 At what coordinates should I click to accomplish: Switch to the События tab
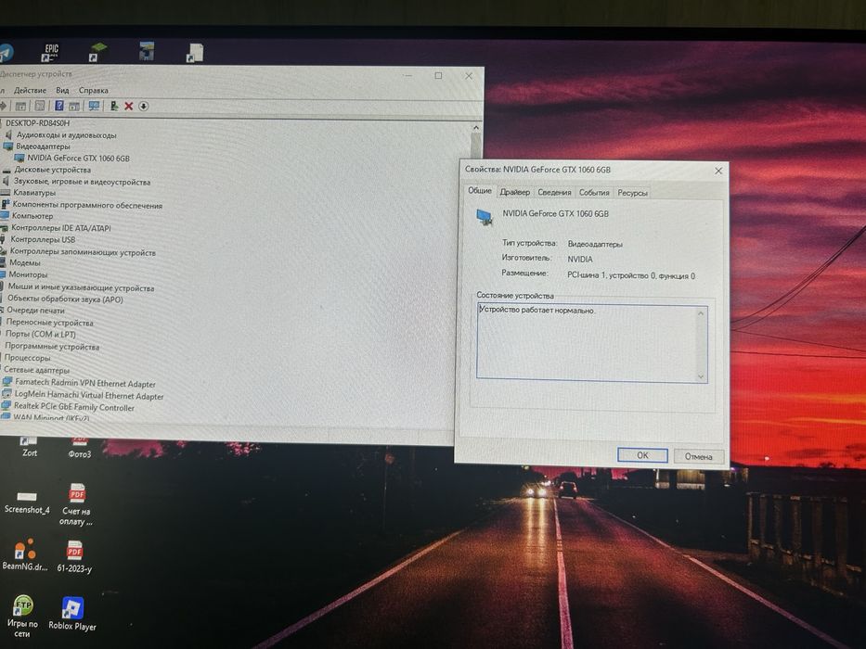coord(594,192)
